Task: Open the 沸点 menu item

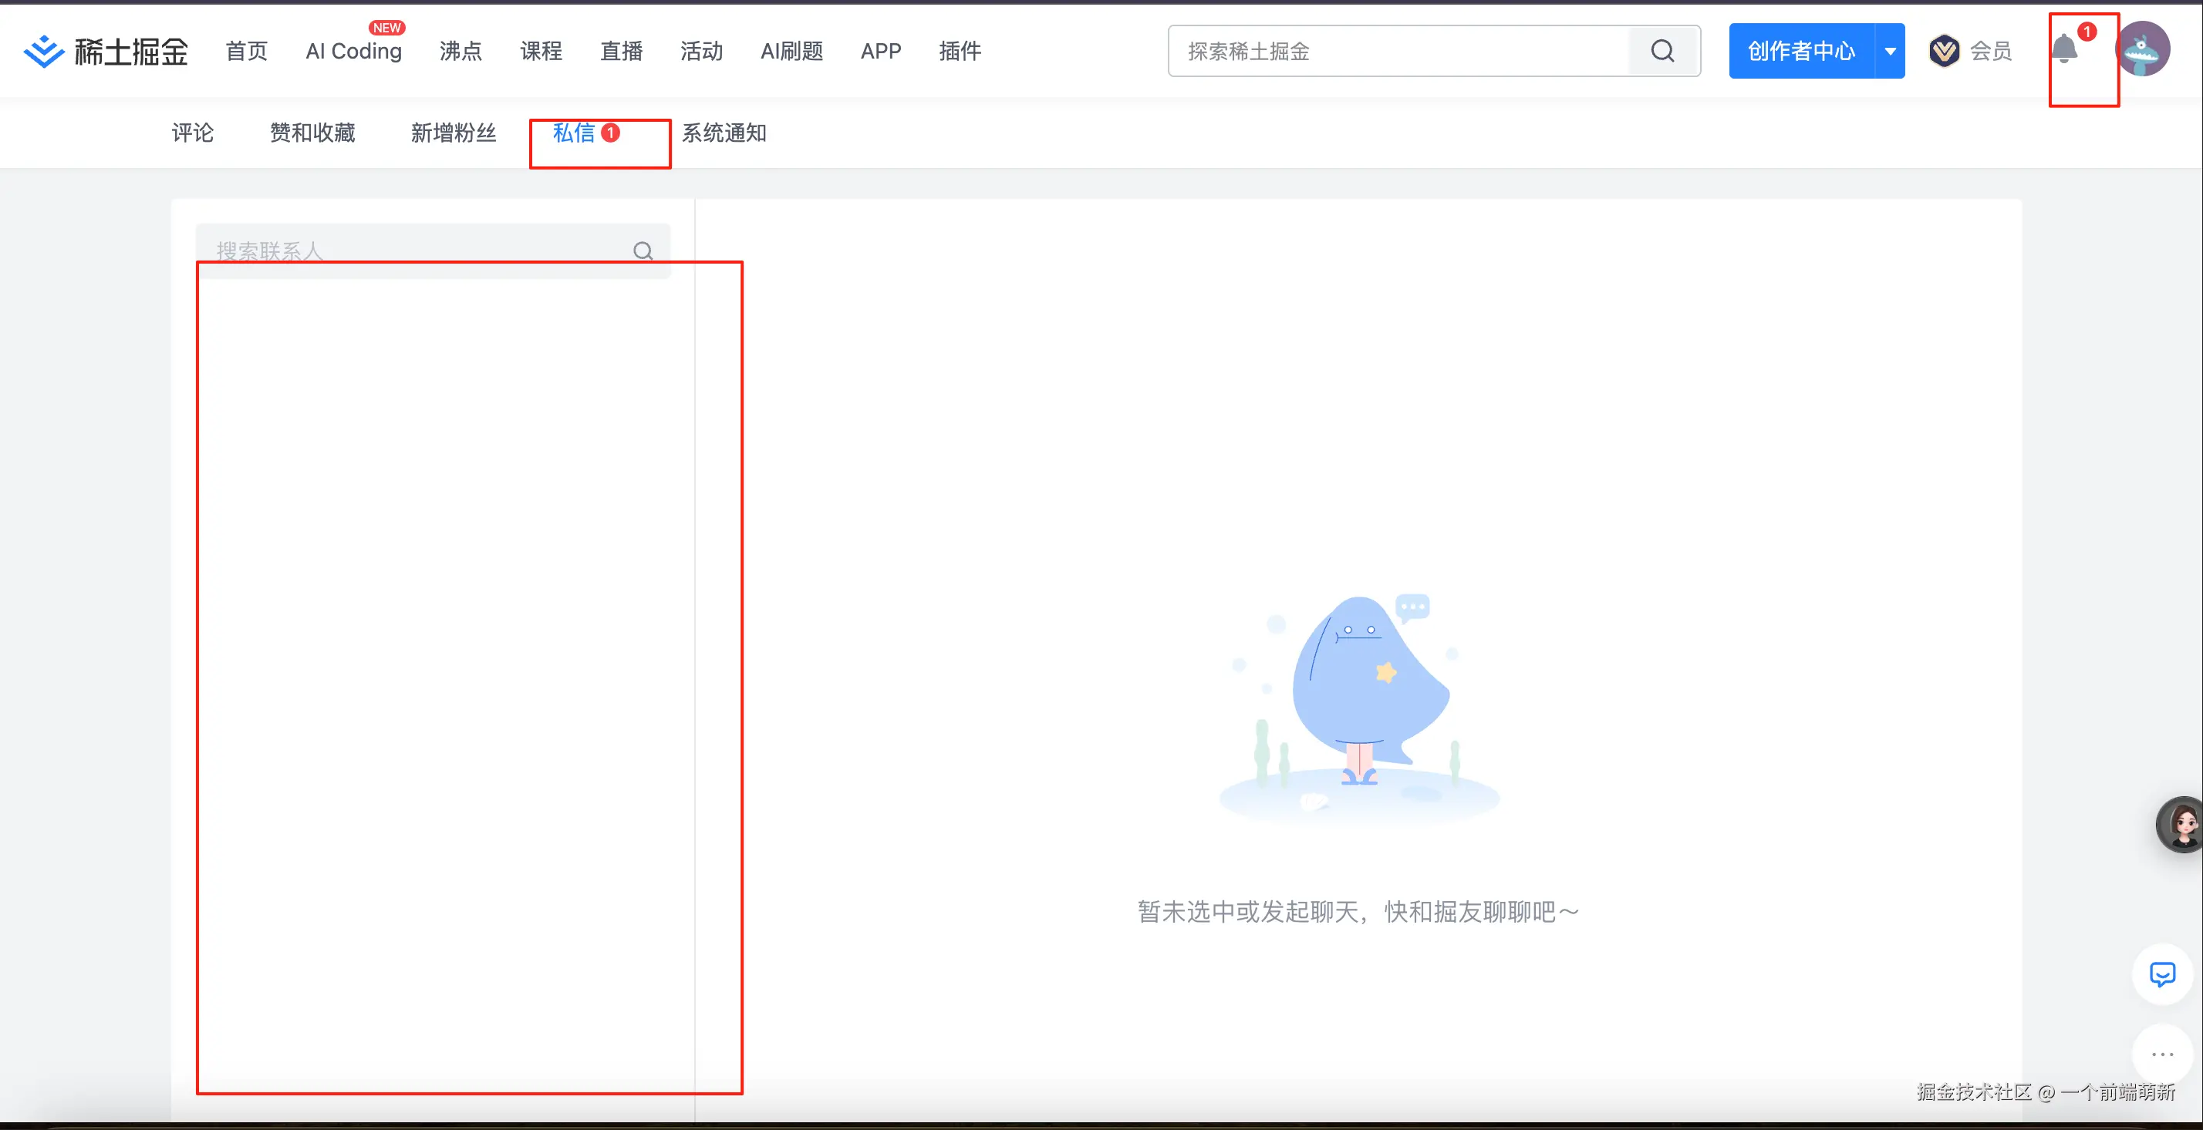Action: (460, 52)
